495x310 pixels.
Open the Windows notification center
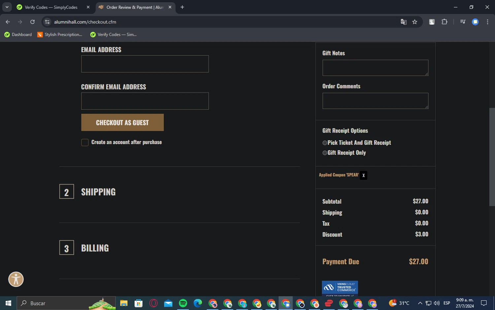tap(484, 303)
